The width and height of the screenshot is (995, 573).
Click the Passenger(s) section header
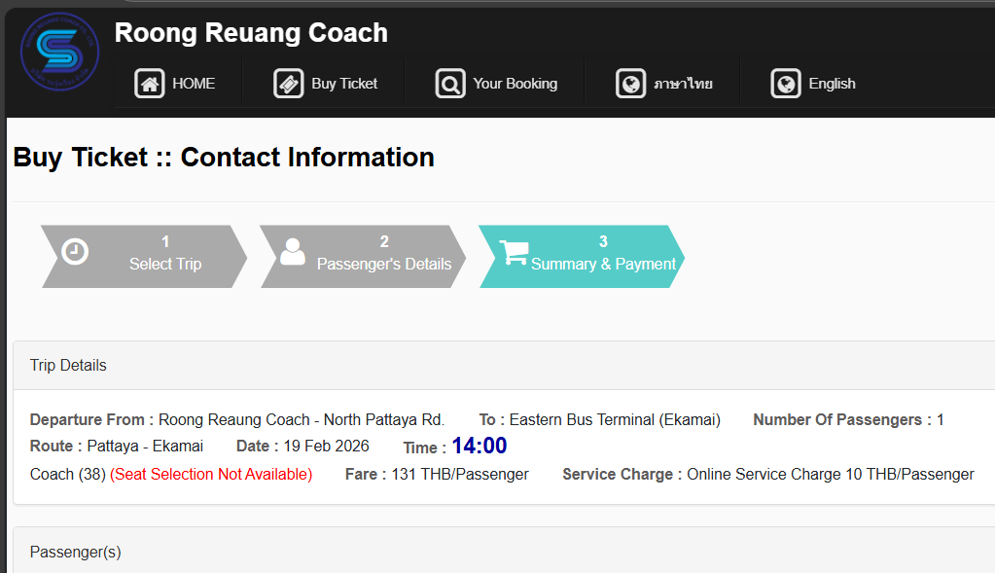point(75,552)
